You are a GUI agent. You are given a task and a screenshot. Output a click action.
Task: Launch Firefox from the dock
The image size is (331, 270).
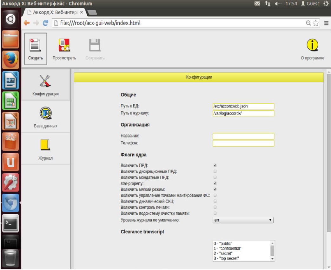(x=10, y=60)
